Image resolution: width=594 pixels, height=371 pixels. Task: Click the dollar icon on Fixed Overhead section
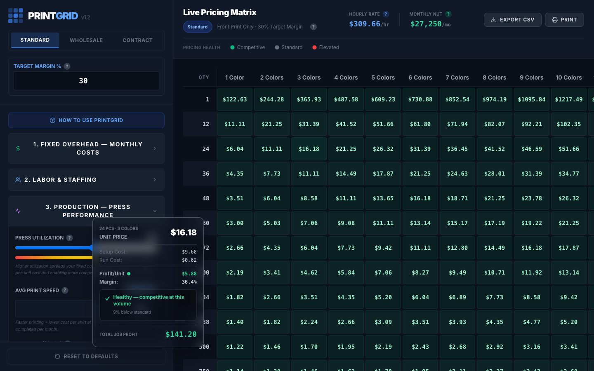[x=18, y=148]
